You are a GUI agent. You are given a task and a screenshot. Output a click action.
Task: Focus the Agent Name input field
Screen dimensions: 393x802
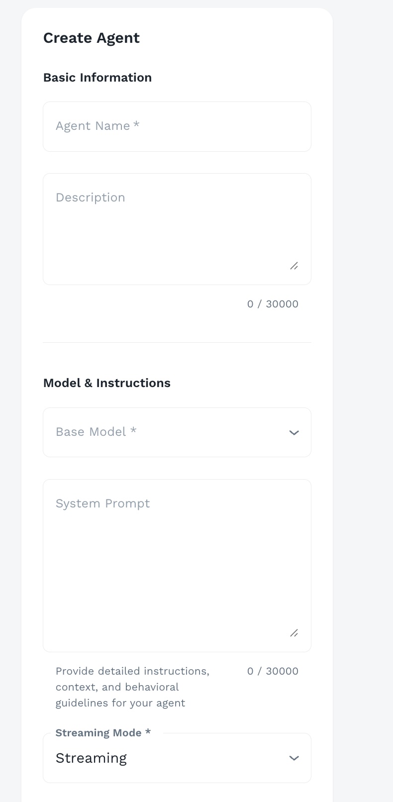(177, 126)
